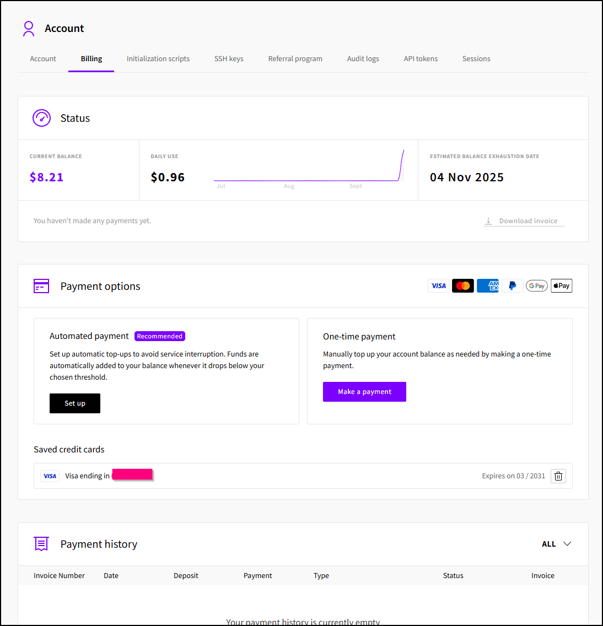Click the Status gauge icon
Screen dimensions: 603x626
pos(42,118)
